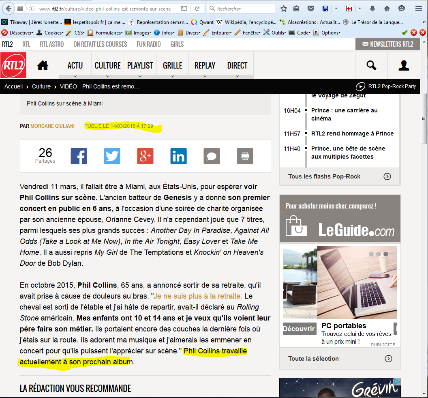The height and width of the screenshot is (398, 428).
Task: Open the user account profile icon
Action: (x=404, y=65)
